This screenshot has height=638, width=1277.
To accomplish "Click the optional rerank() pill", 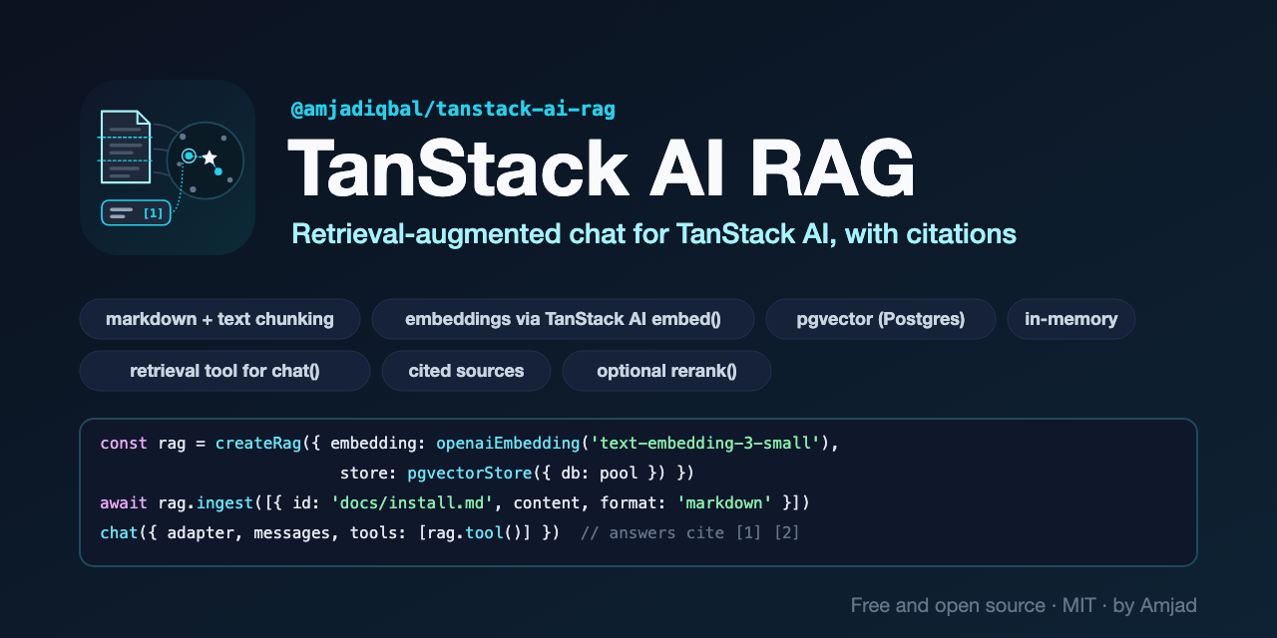I will tap(666, 371).
